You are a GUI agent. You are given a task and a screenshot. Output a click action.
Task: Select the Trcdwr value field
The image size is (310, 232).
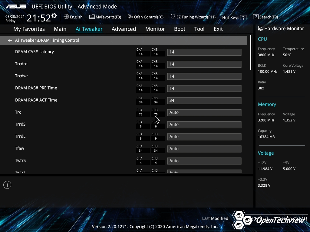tap(204, 76)
